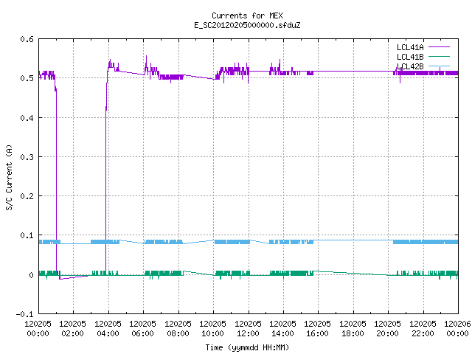472x354 pixels.
Task: Click the 0.1 y-axis tick label
Action: tap(27, 235)
